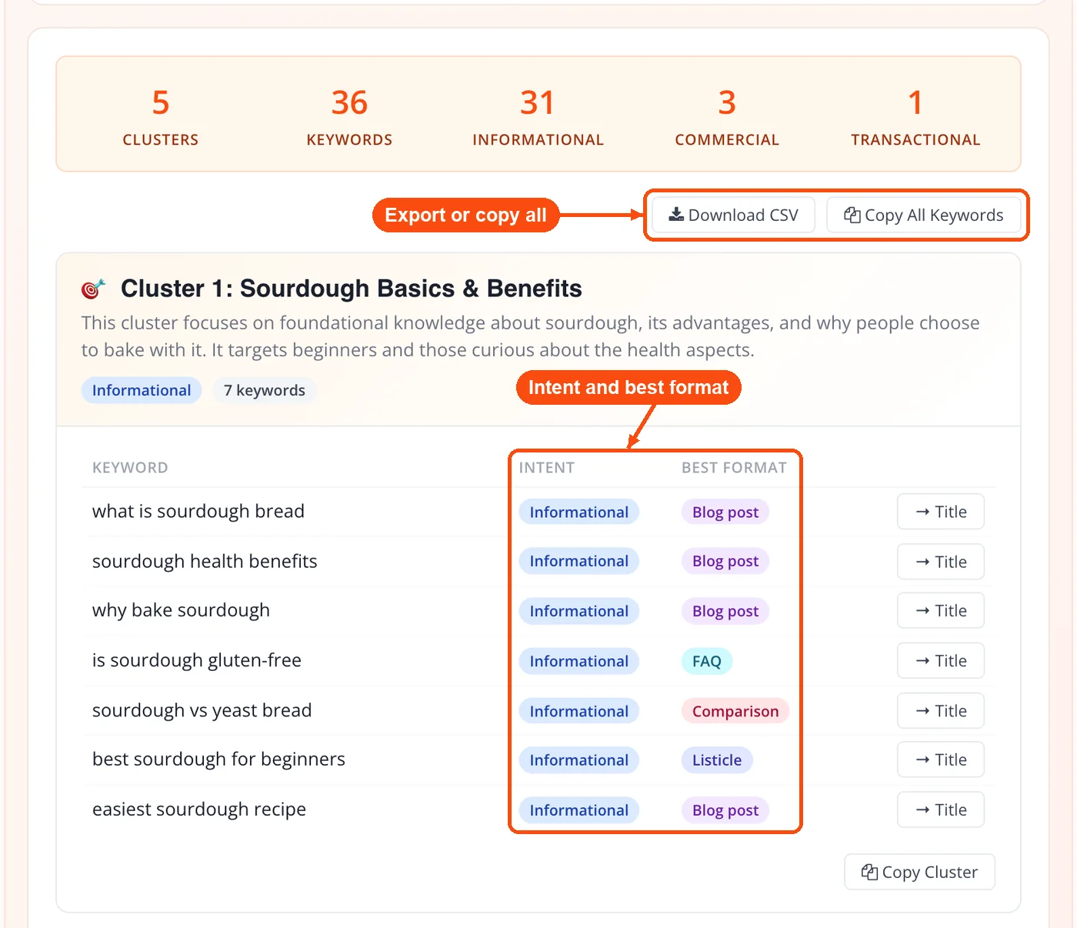The height and width of the screenshot is (928, 1077).
Task: Select the Cluster 1: Sourdough Basics & Benefits heading
Action: pyautogui.click(x=352, y=289)
